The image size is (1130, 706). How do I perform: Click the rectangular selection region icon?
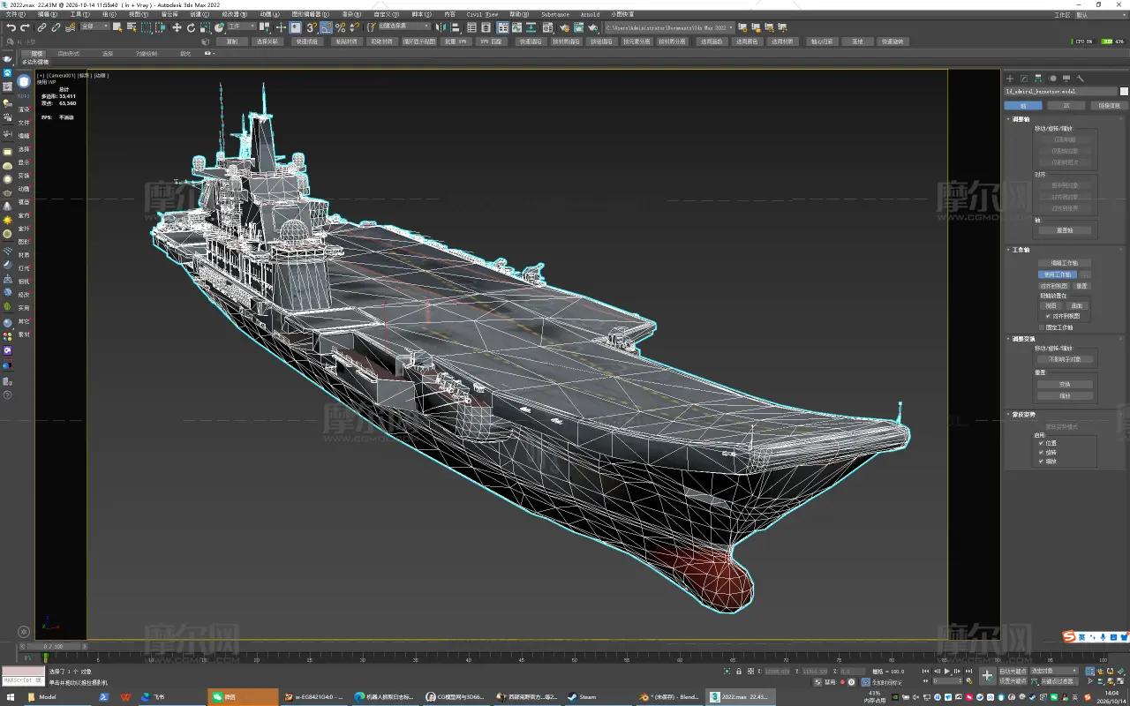click(146, 27)
